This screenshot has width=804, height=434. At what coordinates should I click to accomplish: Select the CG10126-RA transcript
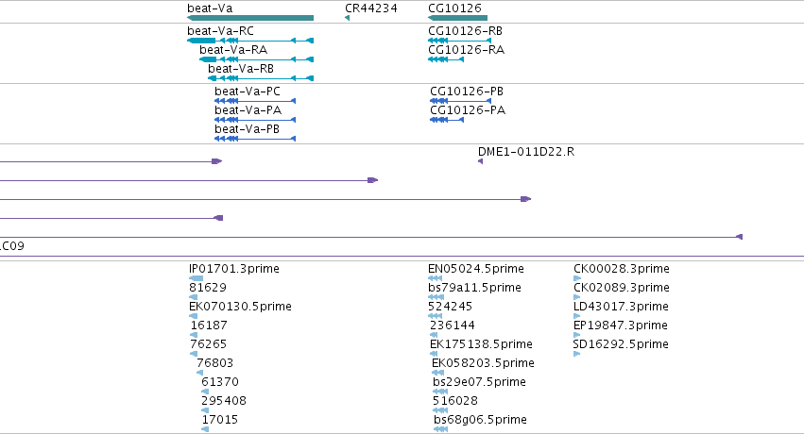[446, 59]
